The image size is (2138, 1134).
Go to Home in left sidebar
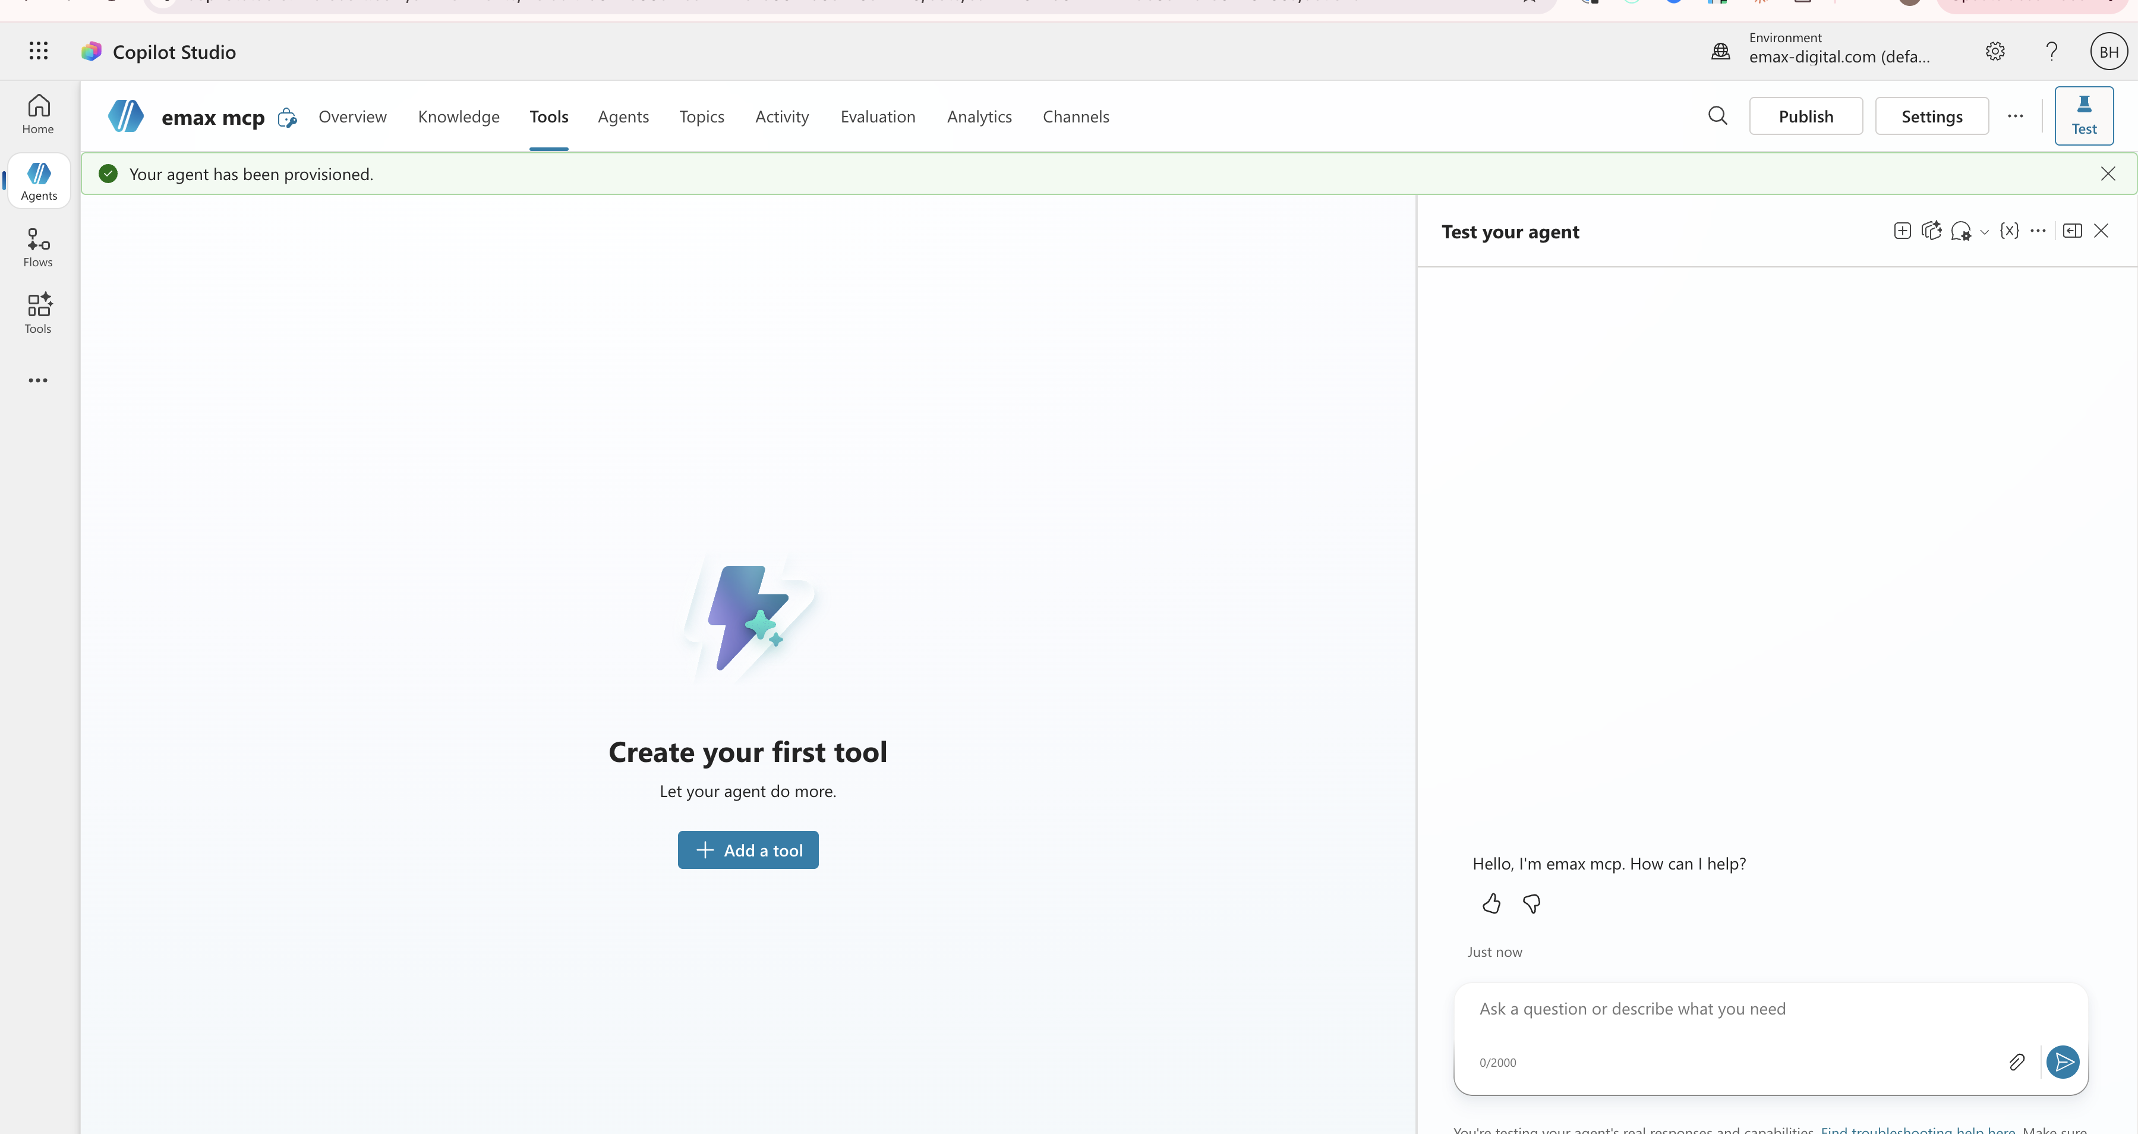tap(38, 114)
